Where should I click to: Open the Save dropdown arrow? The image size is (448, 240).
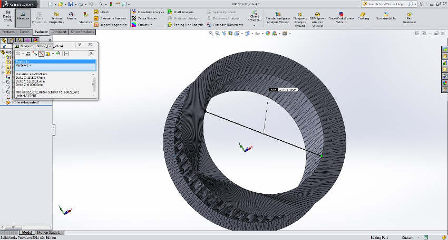pyautogui.click(x=75, y=4)
